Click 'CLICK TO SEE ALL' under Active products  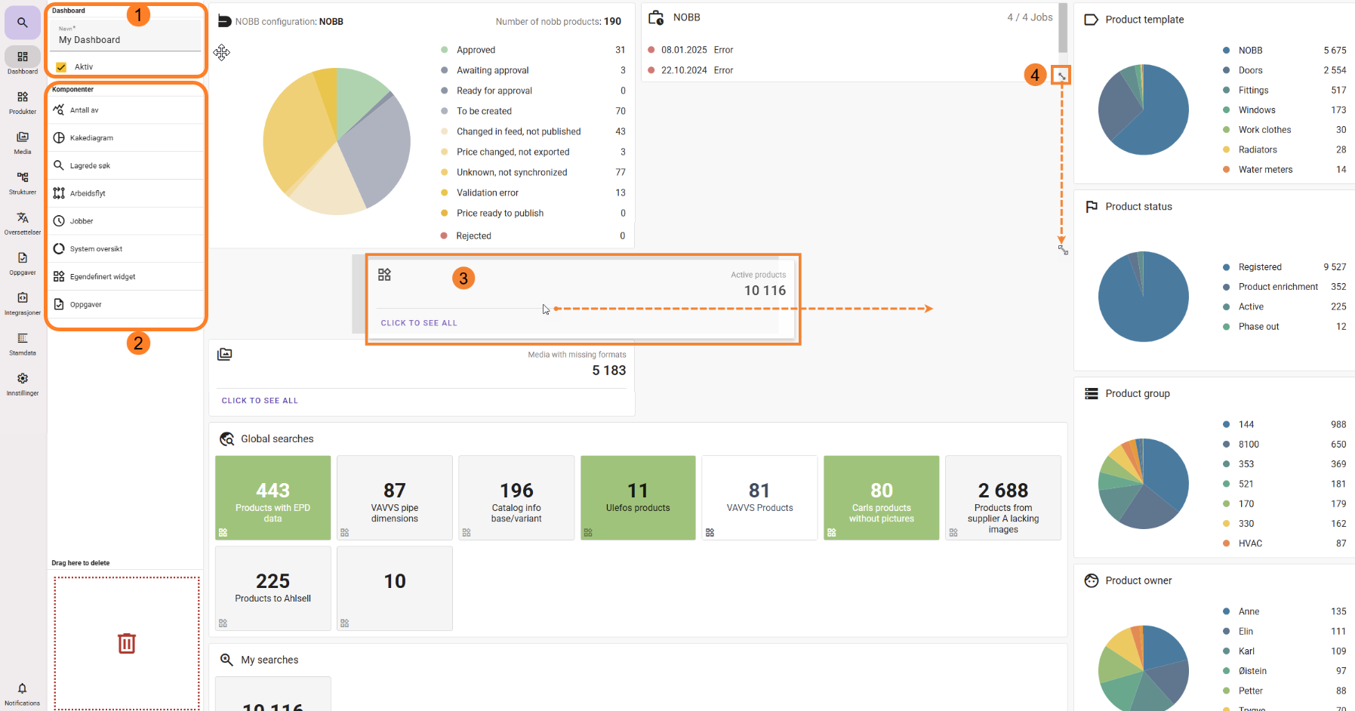pos(419,323)
